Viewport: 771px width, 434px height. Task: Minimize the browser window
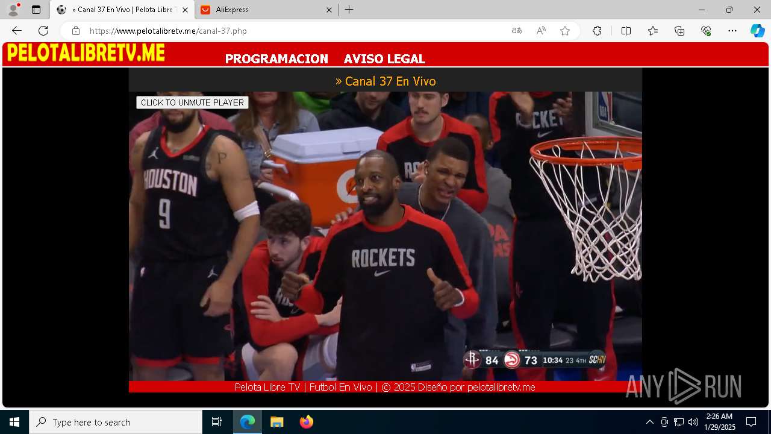[x=702, y=10]
